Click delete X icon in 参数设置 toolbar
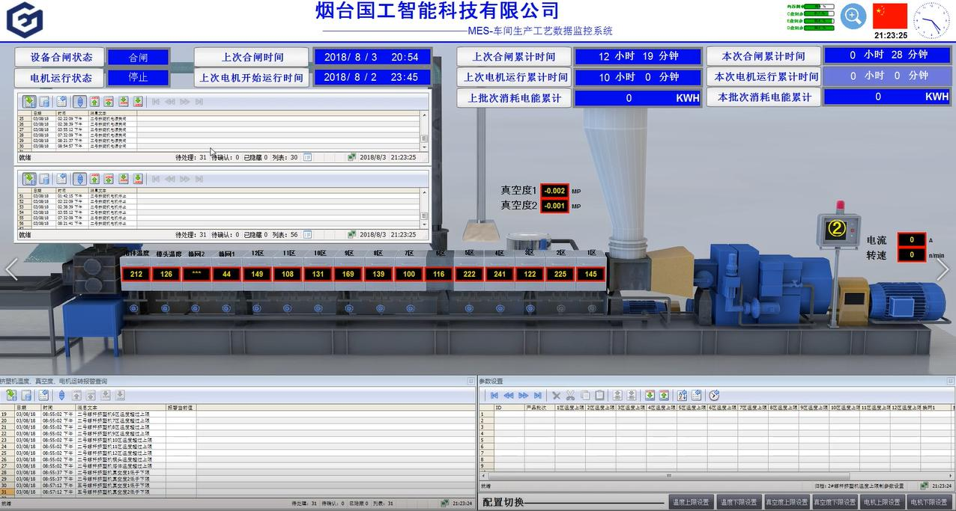The image size is (956, 511). click(556, 395)
